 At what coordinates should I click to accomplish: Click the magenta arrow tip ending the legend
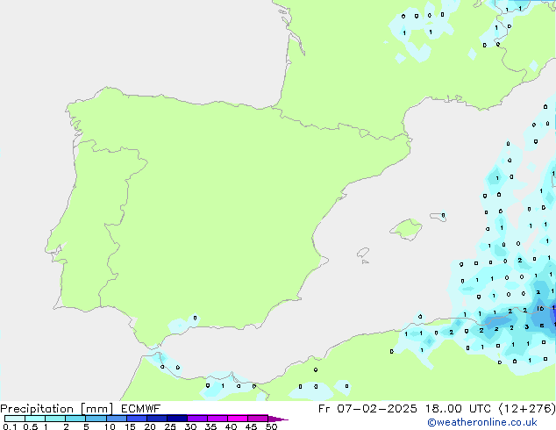tap(282, 419)
